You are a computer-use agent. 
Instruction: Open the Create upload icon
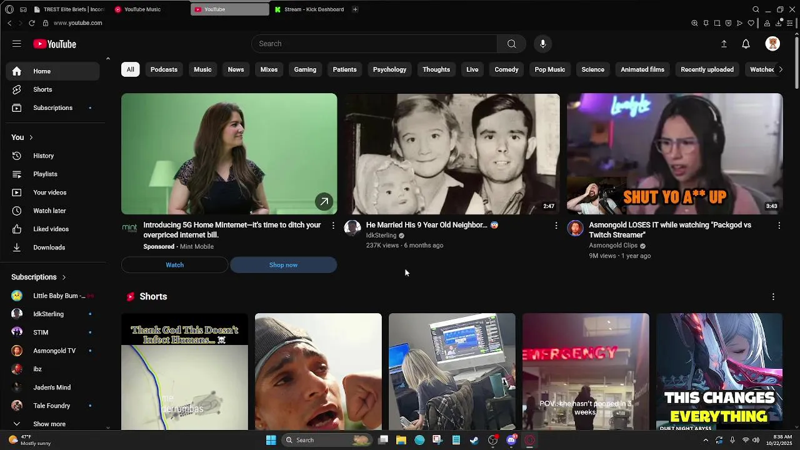pos(724,44)
